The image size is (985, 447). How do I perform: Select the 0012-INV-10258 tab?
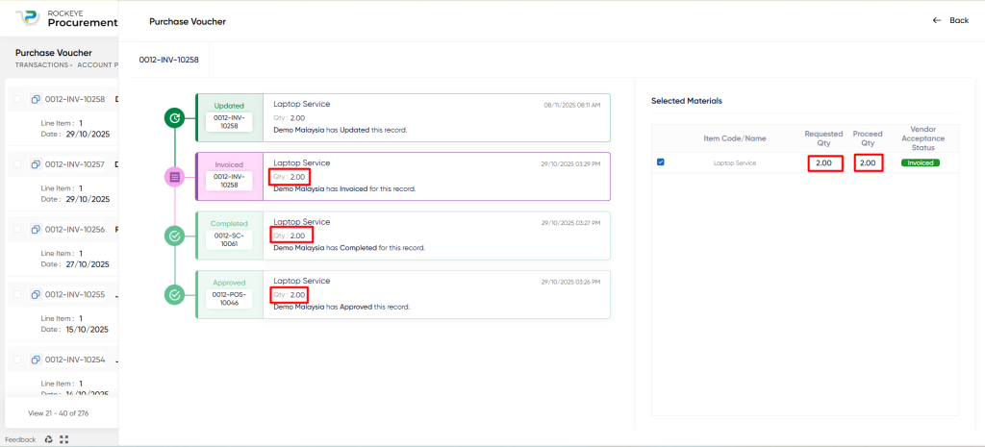(x=168, y=60)
